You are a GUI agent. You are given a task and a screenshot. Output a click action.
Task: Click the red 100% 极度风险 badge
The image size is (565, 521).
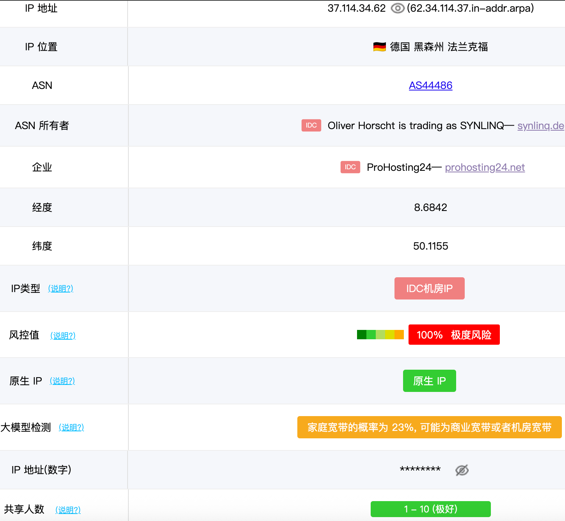click(454, 335)
